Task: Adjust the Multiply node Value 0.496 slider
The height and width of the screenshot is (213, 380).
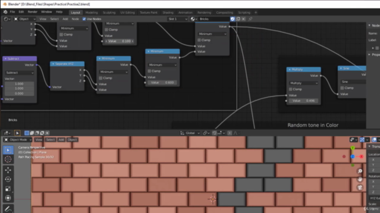Action: click(x=303, y=101)
